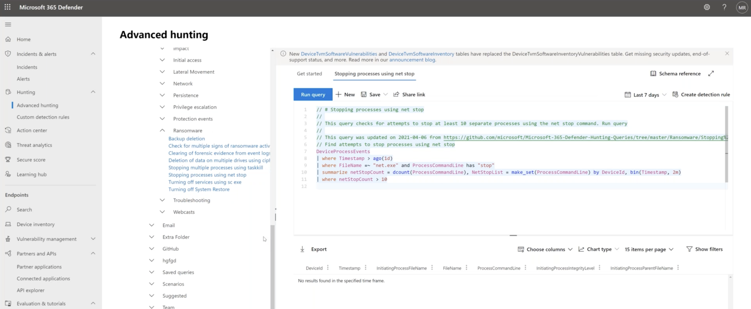Image resolution: width=751 pixels, height=309 pixels.
Task: Open the help question mark icon
Action: (x=724, y=7)
